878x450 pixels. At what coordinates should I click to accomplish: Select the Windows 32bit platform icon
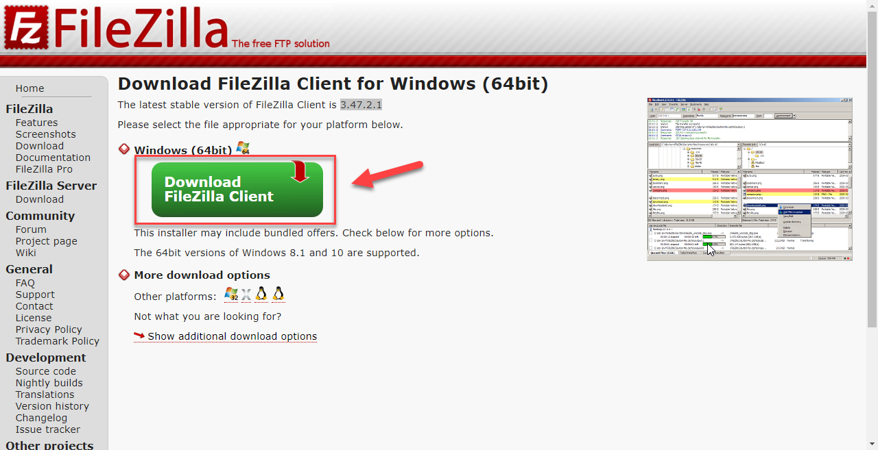pyautogui.click(x=231, y=295)
